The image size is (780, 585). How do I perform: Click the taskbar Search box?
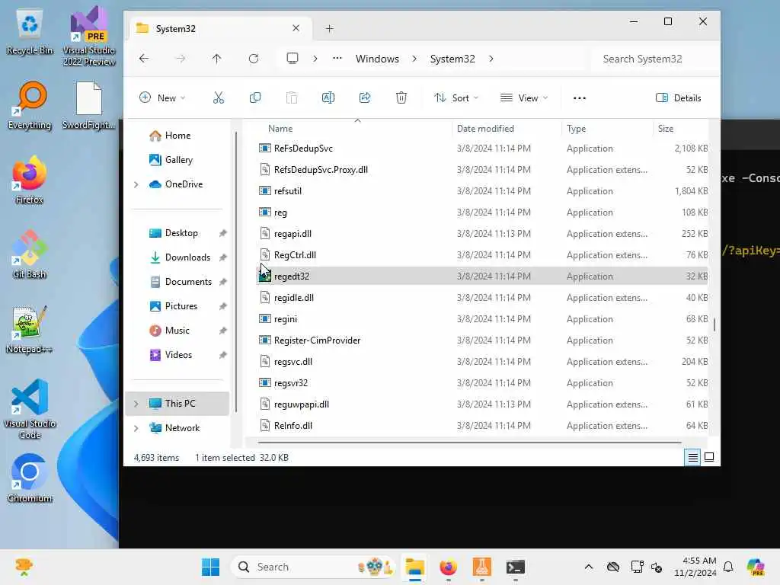(x=313, y=567)
